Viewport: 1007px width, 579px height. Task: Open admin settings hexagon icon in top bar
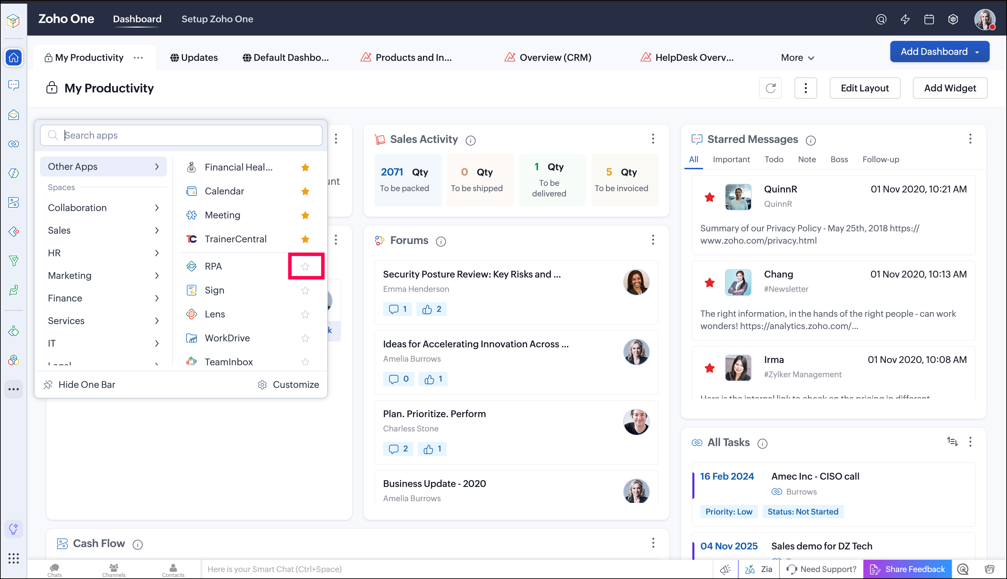coord(953,19)
